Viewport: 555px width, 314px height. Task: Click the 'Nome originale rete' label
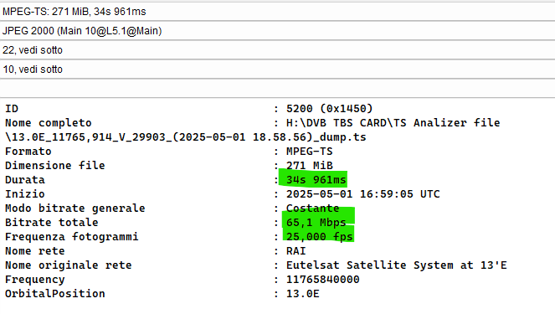click(69, 265)
